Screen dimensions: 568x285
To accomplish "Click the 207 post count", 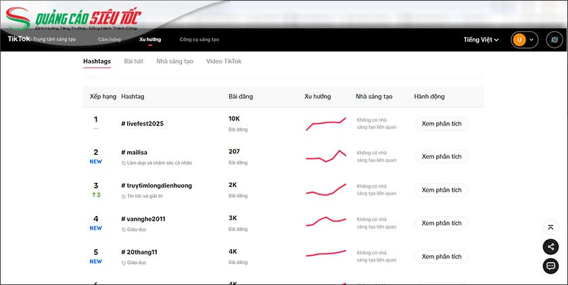I will 234,151.
